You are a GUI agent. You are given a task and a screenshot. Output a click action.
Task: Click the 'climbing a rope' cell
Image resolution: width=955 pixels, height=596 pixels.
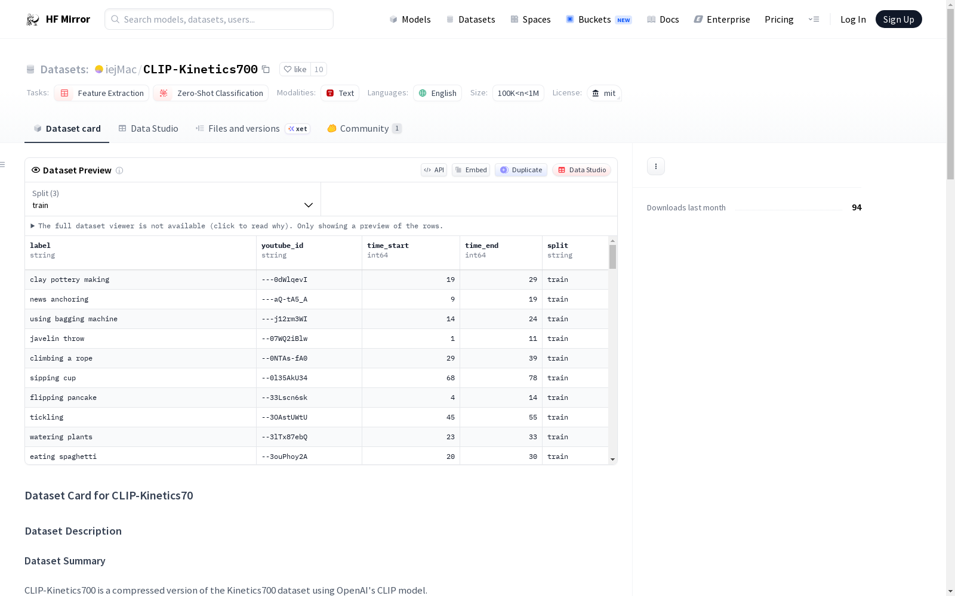tap(140, 358)
